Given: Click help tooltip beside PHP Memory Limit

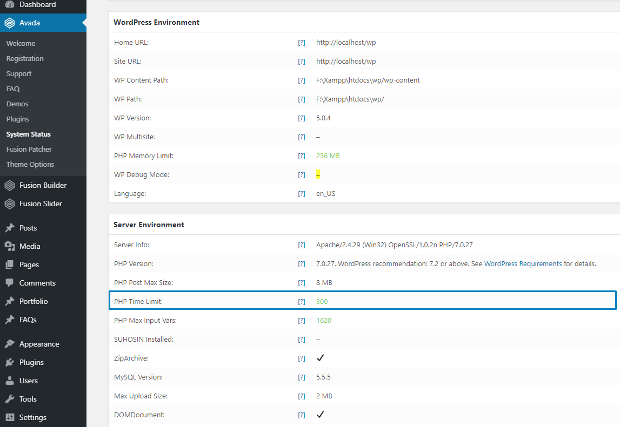Looking at the screenshot, I should point(302,156).
